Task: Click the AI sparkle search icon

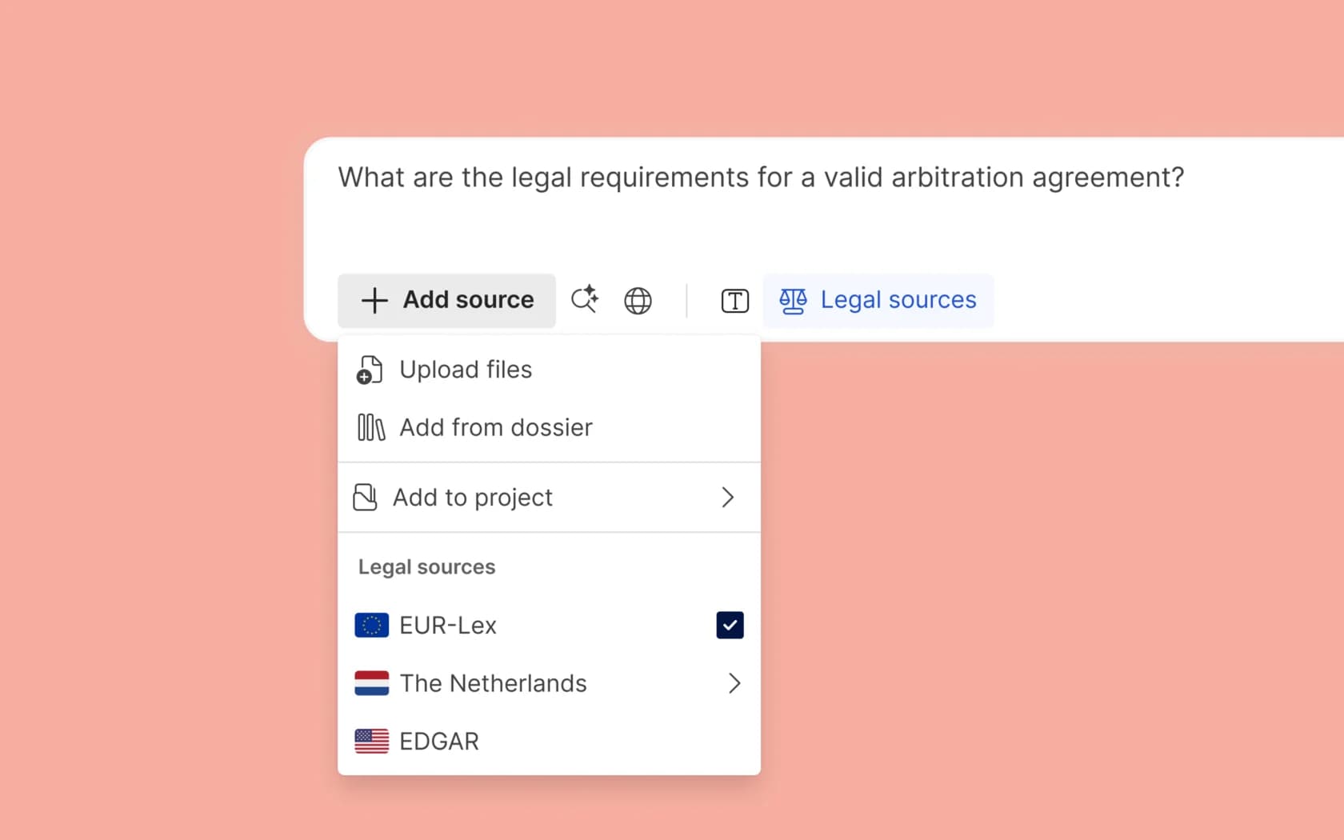Action: point(585,299)
